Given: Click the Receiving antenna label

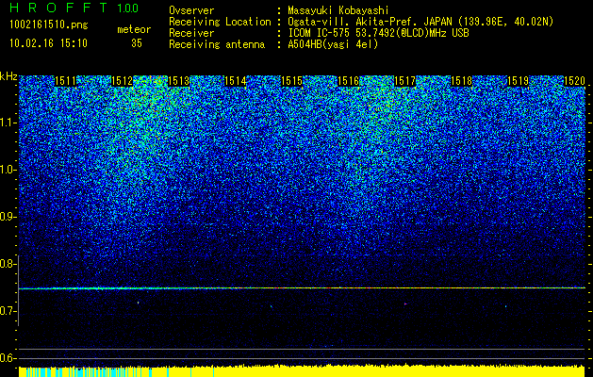Looking at the screenshot, I should [x=217, y=44].
